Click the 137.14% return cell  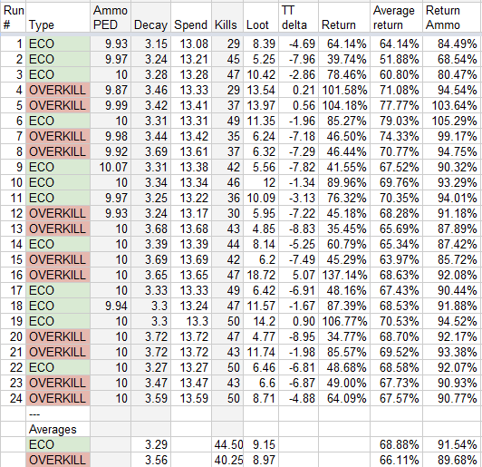pos(344,275)
